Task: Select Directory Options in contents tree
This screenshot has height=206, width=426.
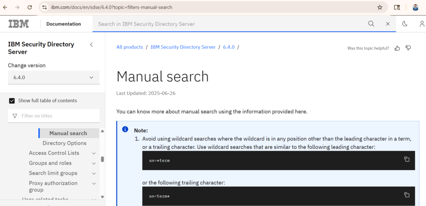Action: [x=64, y=143]
